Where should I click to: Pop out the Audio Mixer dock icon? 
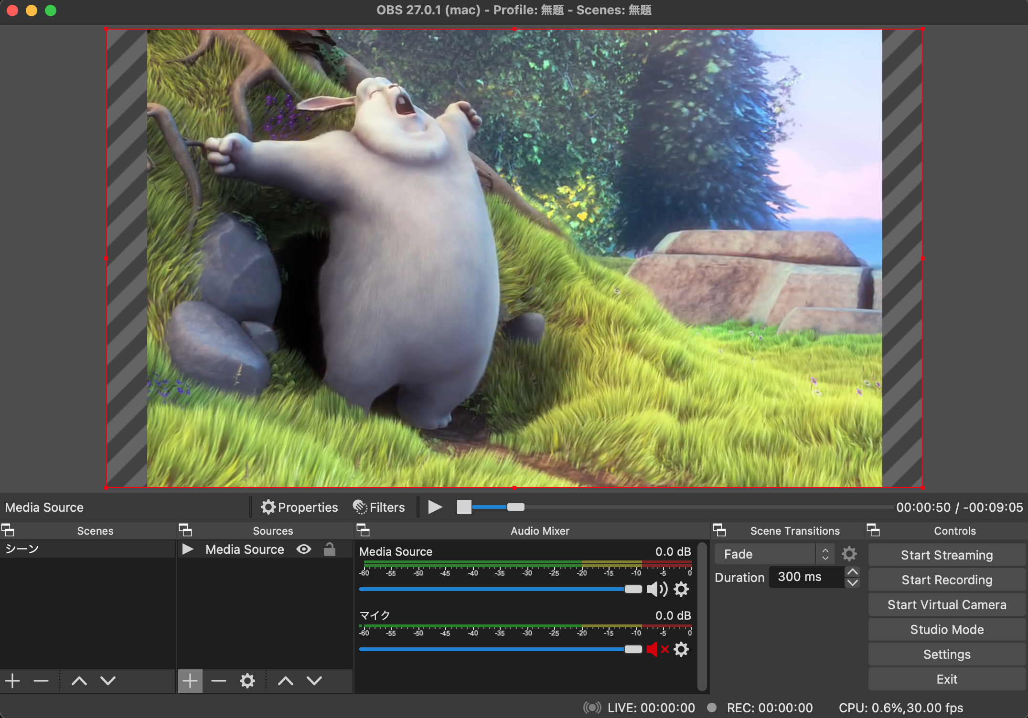(x=363, y=530)
